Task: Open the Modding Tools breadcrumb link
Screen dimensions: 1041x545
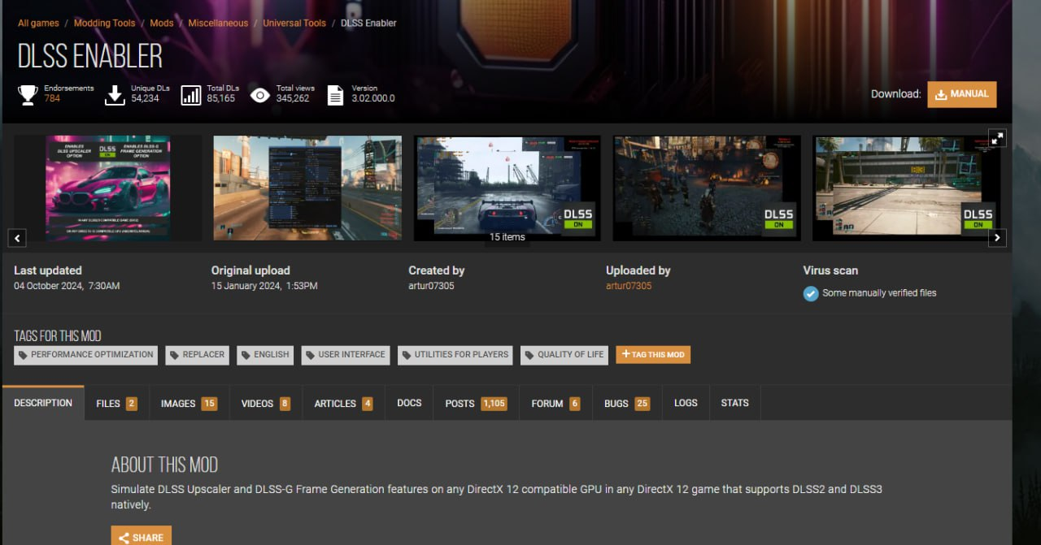Action: click(x=105, y=24)
